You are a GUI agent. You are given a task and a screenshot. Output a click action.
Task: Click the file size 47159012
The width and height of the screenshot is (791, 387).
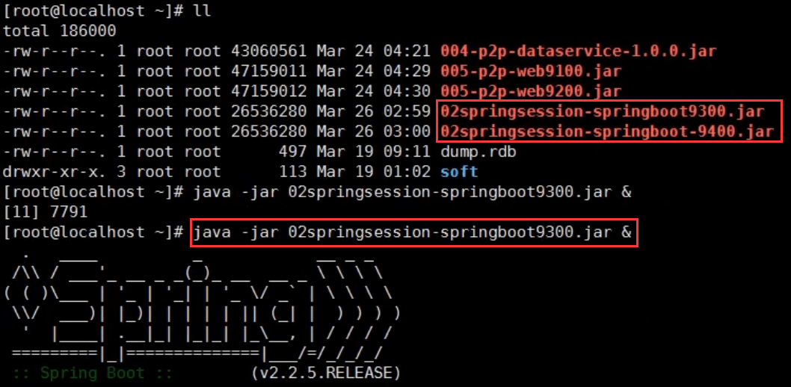268,91
